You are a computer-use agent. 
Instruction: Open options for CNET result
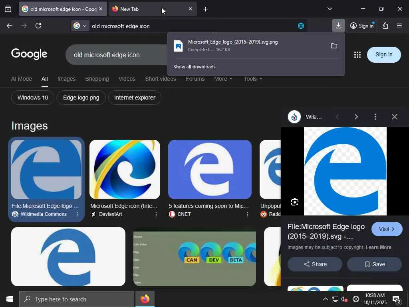point(247,214)
